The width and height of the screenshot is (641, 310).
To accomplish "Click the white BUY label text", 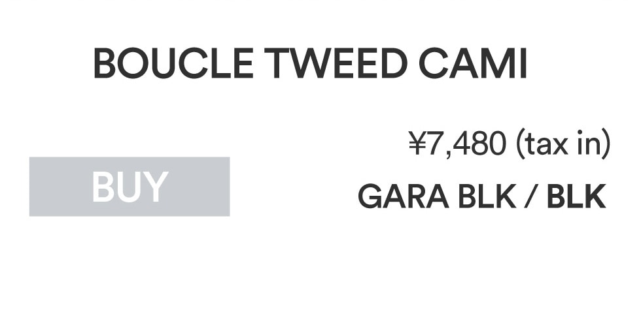I will [x=130, y=187].
